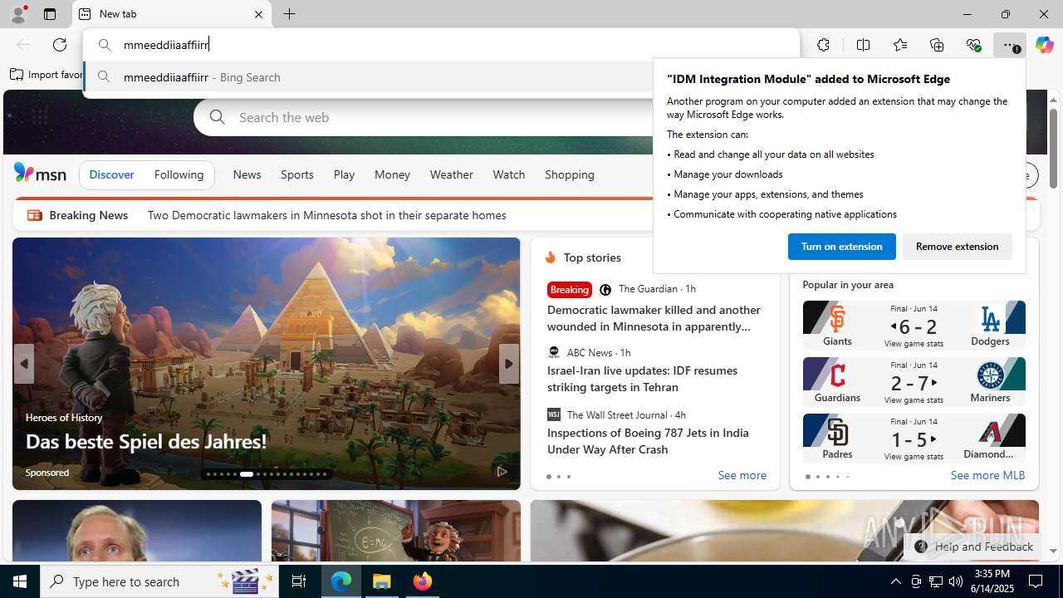Open Task View on taskbar
Viewport: 1063px width, 598px height.
click(299, 581)
